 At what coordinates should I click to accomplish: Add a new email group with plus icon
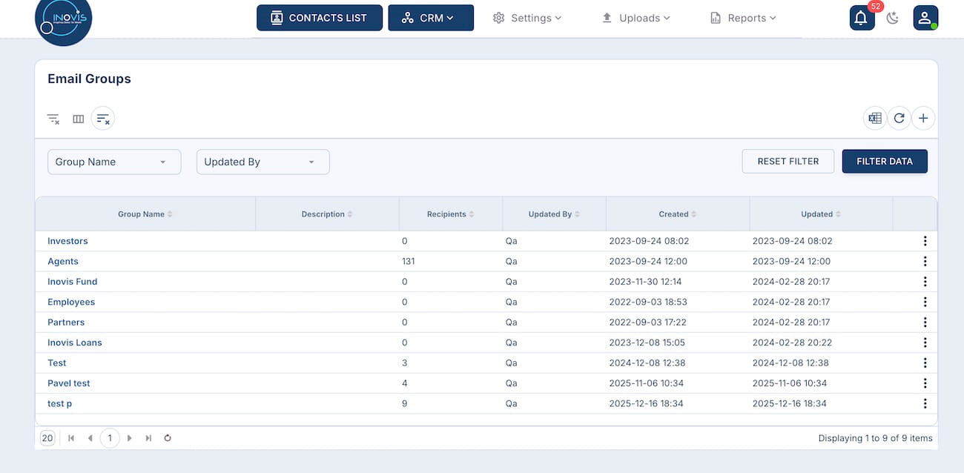click(923, 118)
